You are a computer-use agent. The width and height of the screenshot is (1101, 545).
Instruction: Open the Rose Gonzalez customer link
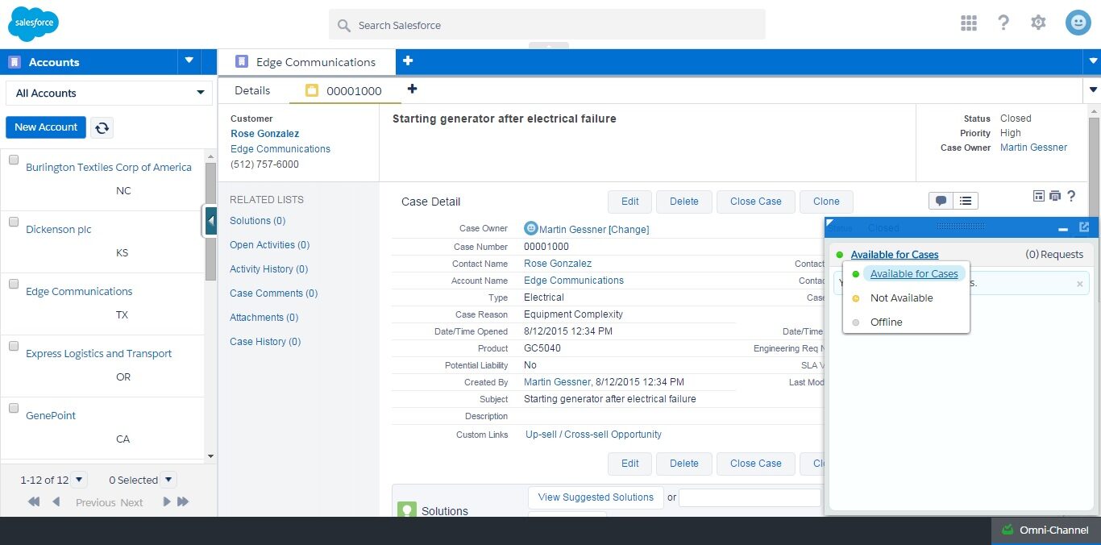[264, 134]
